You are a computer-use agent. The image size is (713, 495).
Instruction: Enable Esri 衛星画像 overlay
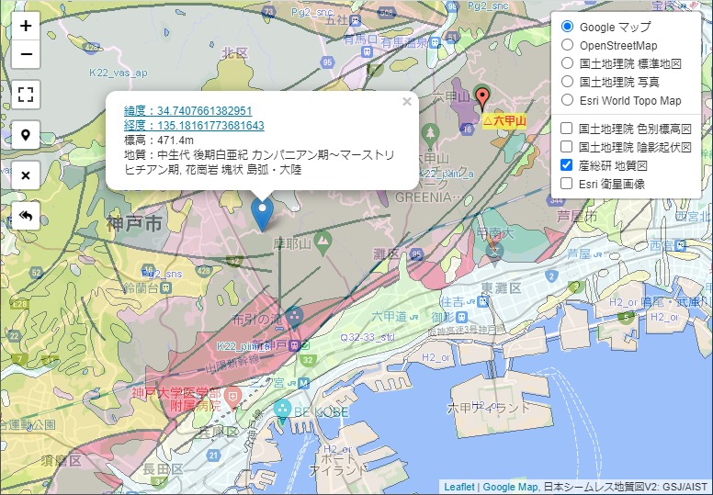pyautogui.click(x=567, y=184)
